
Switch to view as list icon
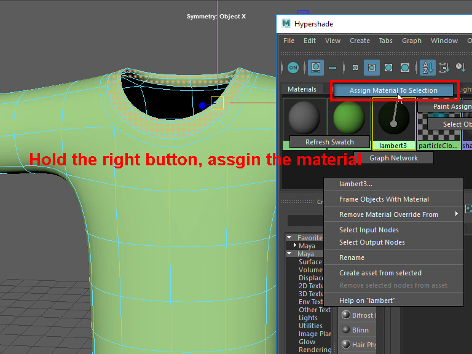click(332, 68)
